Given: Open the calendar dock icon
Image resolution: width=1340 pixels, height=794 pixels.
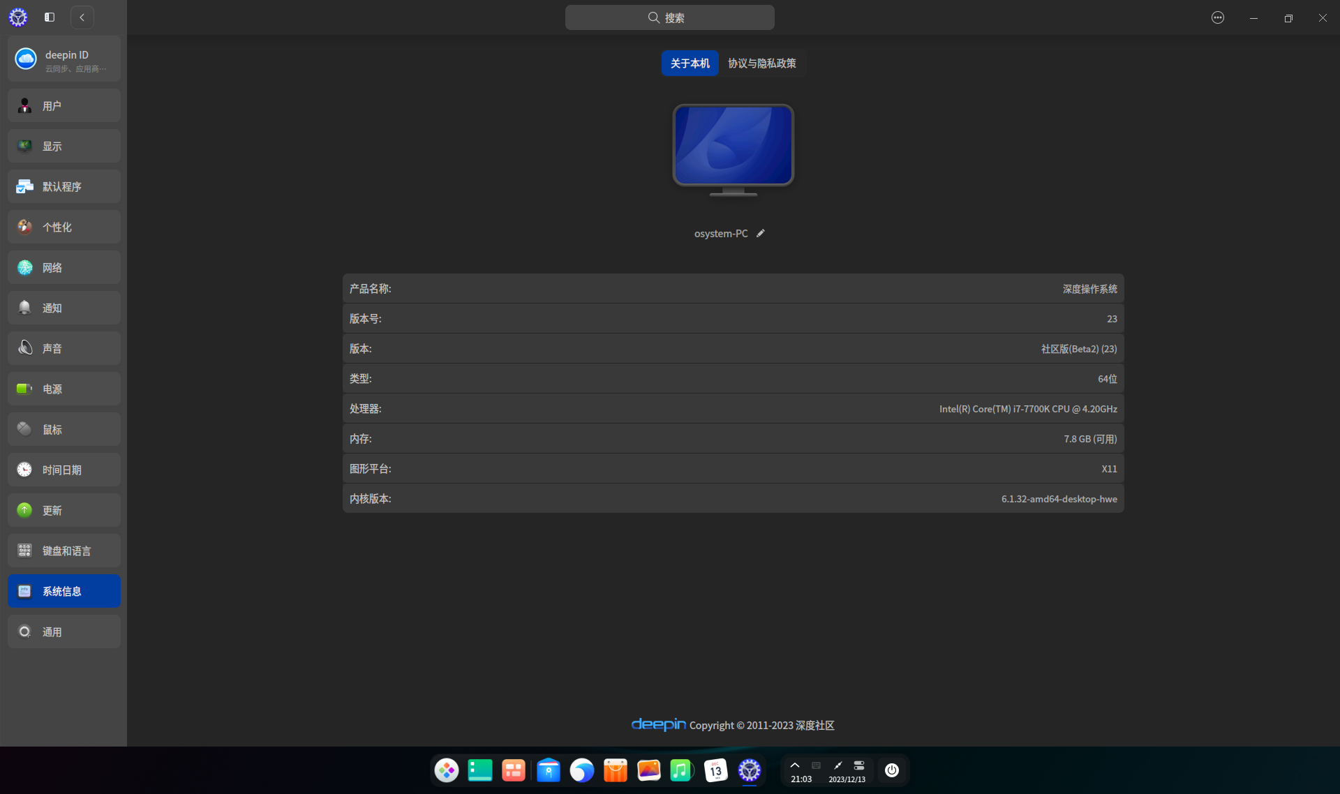Looking at the screenshot, I should 716,770.
